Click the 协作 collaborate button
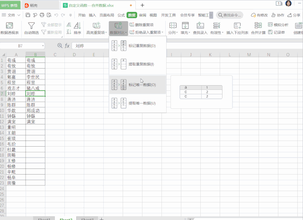The height and width of the screenshot is (220, 303). coord(278,15)
